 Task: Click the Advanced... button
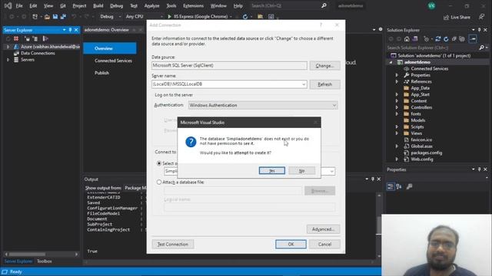pyautogui.click(x=323, y=229)
